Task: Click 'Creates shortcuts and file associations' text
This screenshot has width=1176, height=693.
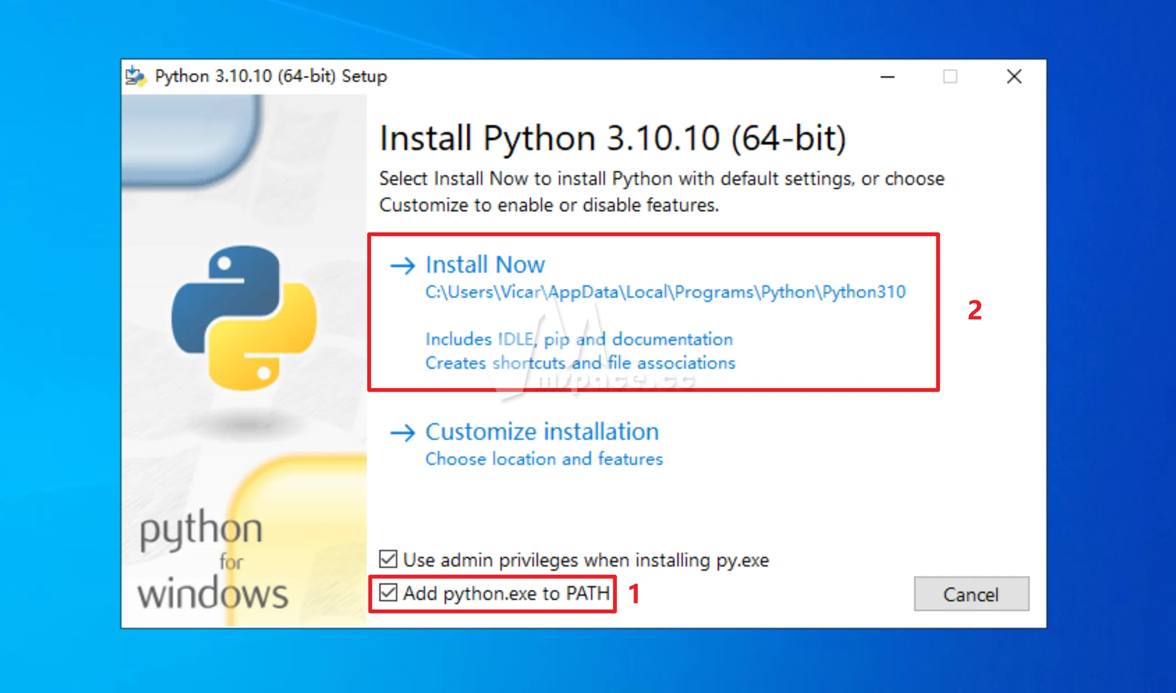Action: (x=581, y=363)
